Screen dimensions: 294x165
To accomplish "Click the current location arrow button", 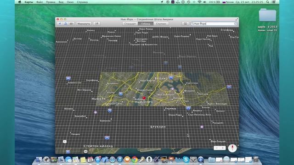I will click(60, 24).
